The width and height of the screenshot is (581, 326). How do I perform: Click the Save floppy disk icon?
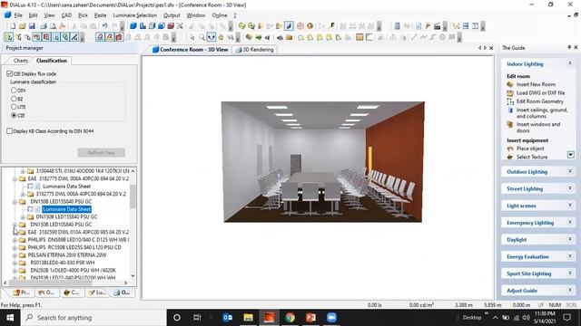32,26
